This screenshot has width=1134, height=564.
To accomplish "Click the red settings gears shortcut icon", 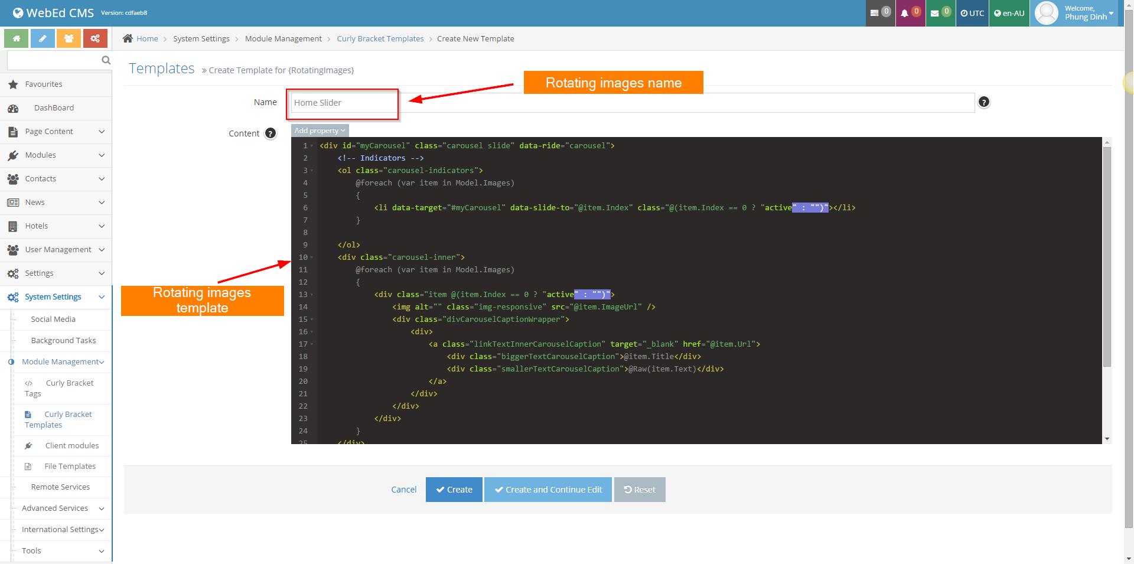I will tap(95, 38).
